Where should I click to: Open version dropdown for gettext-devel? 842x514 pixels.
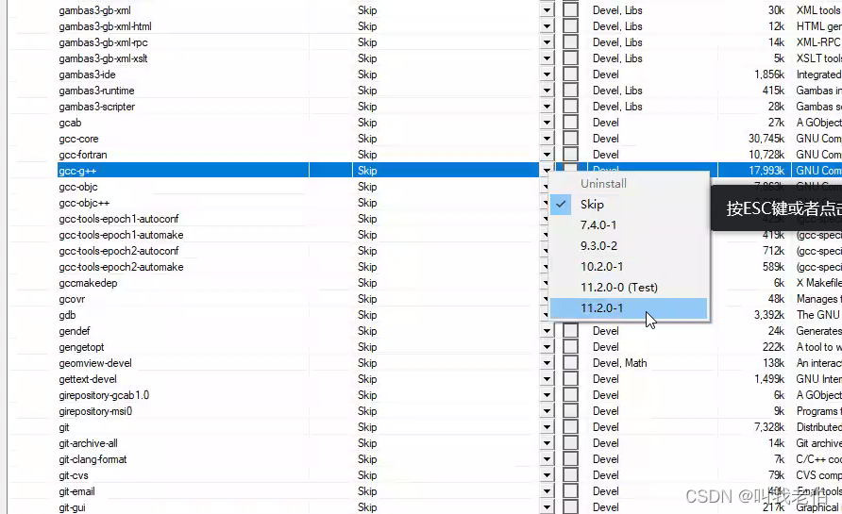[x=547, y=379]
